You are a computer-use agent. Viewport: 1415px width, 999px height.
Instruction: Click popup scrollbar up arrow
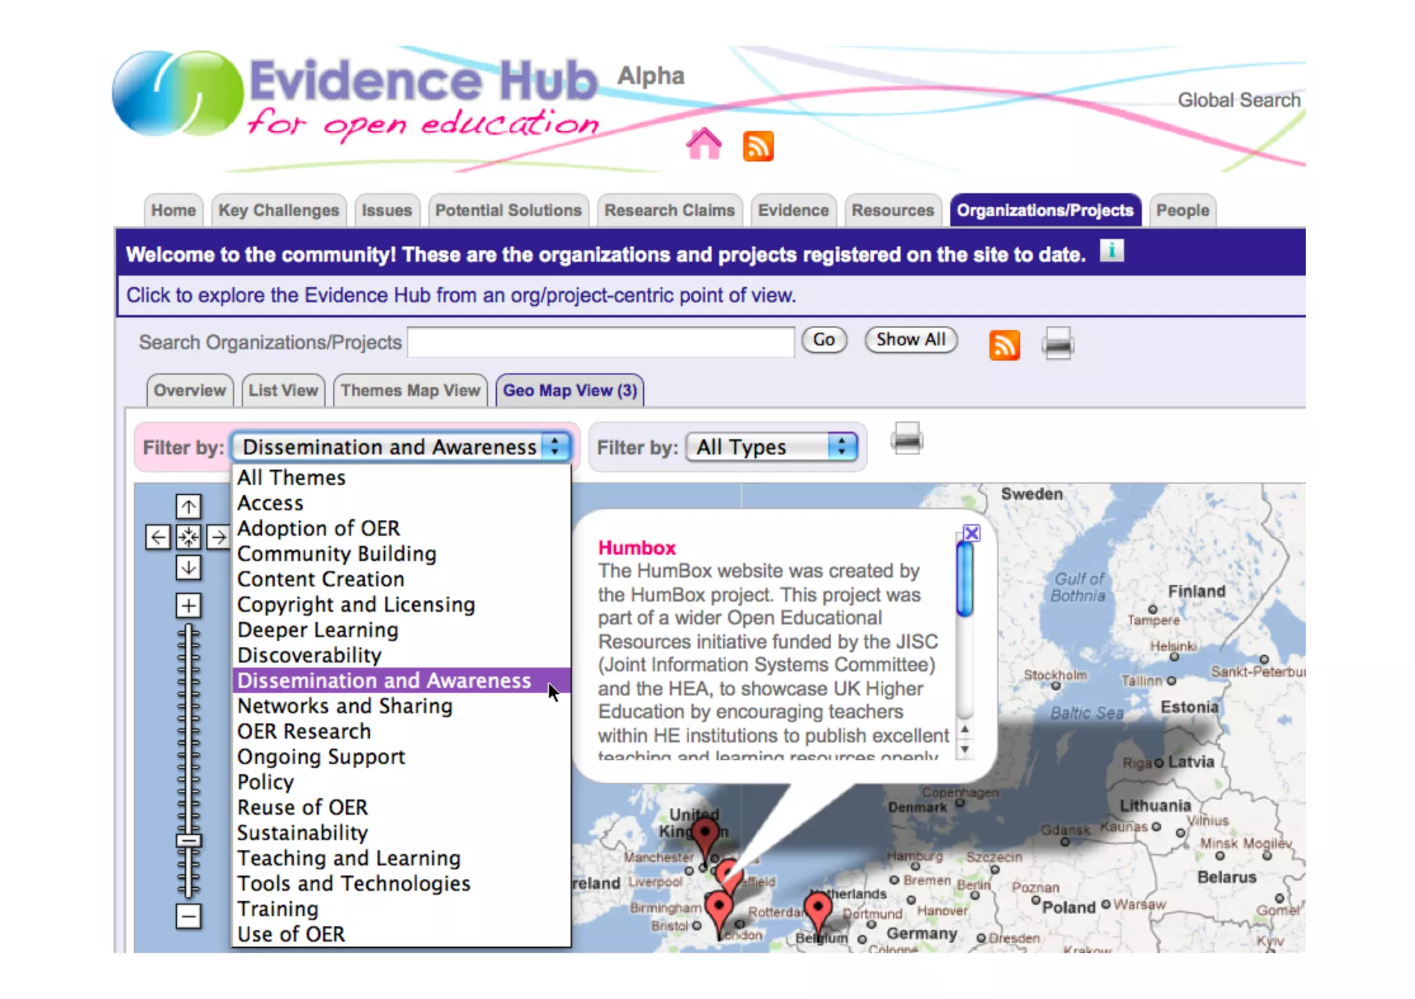click(965, 730)
